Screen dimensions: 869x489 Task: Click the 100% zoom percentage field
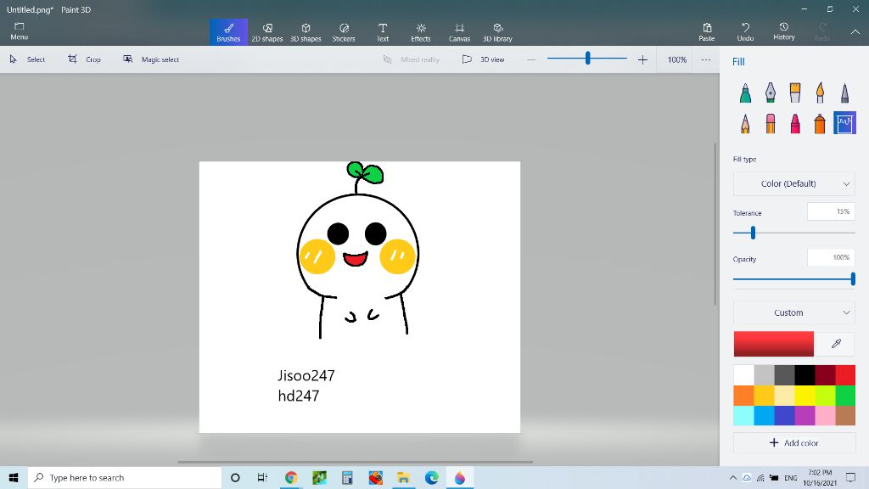point(676,59)
